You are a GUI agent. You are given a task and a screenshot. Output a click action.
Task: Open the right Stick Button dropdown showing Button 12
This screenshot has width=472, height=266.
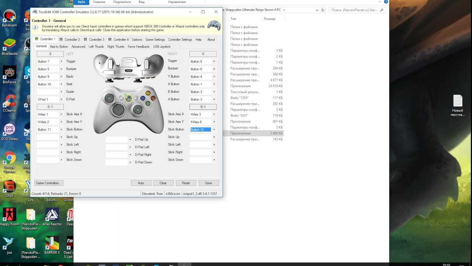(214, 130)
